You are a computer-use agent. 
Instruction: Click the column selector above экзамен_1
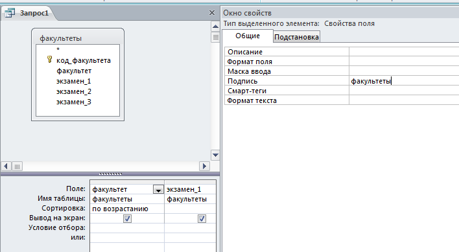(190, 182)
